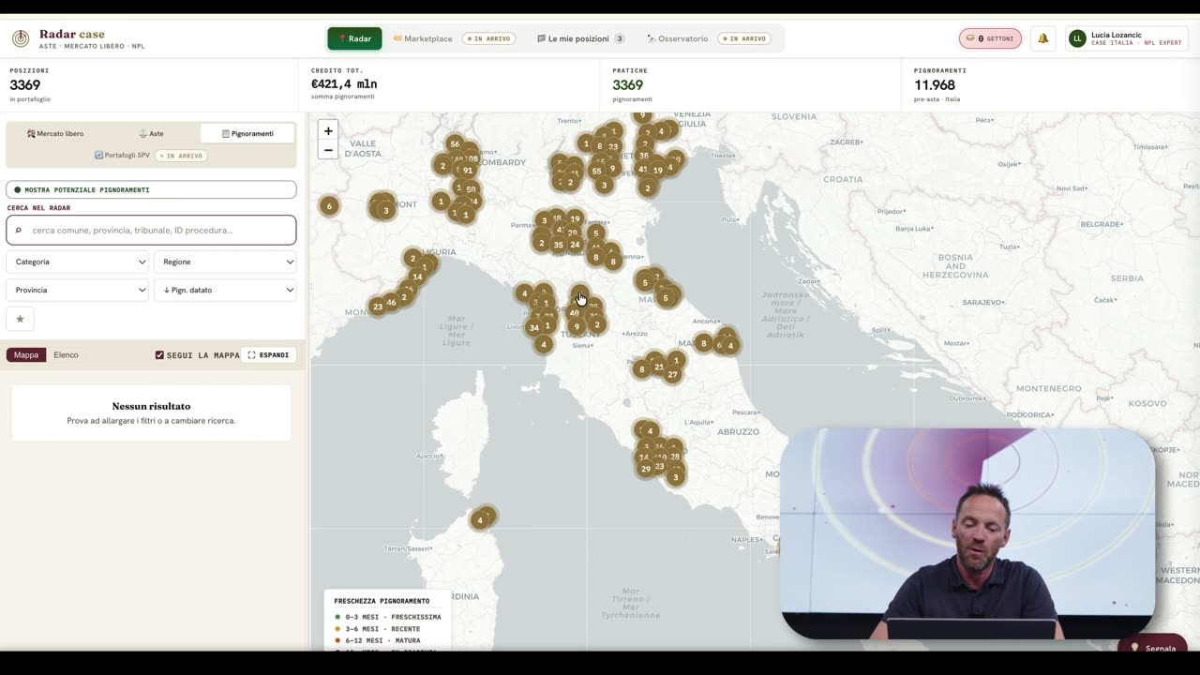Open the Osservatorio tab
This screenshot has width=1200, height=675.
[x=708, y=38]
